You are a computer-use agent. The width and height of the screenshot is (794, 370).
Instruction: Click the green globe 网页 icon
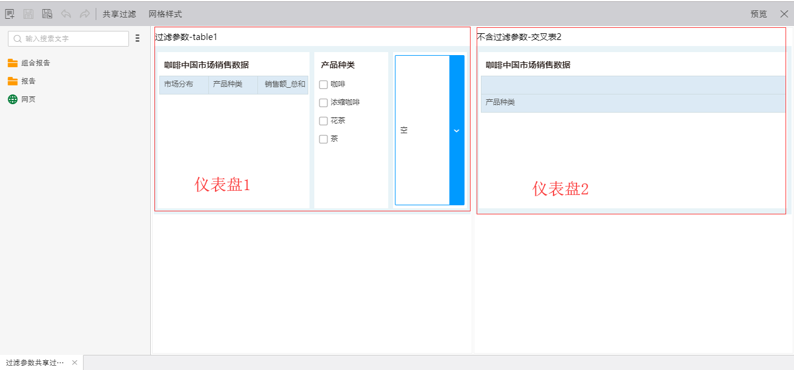tap(13, 99)
